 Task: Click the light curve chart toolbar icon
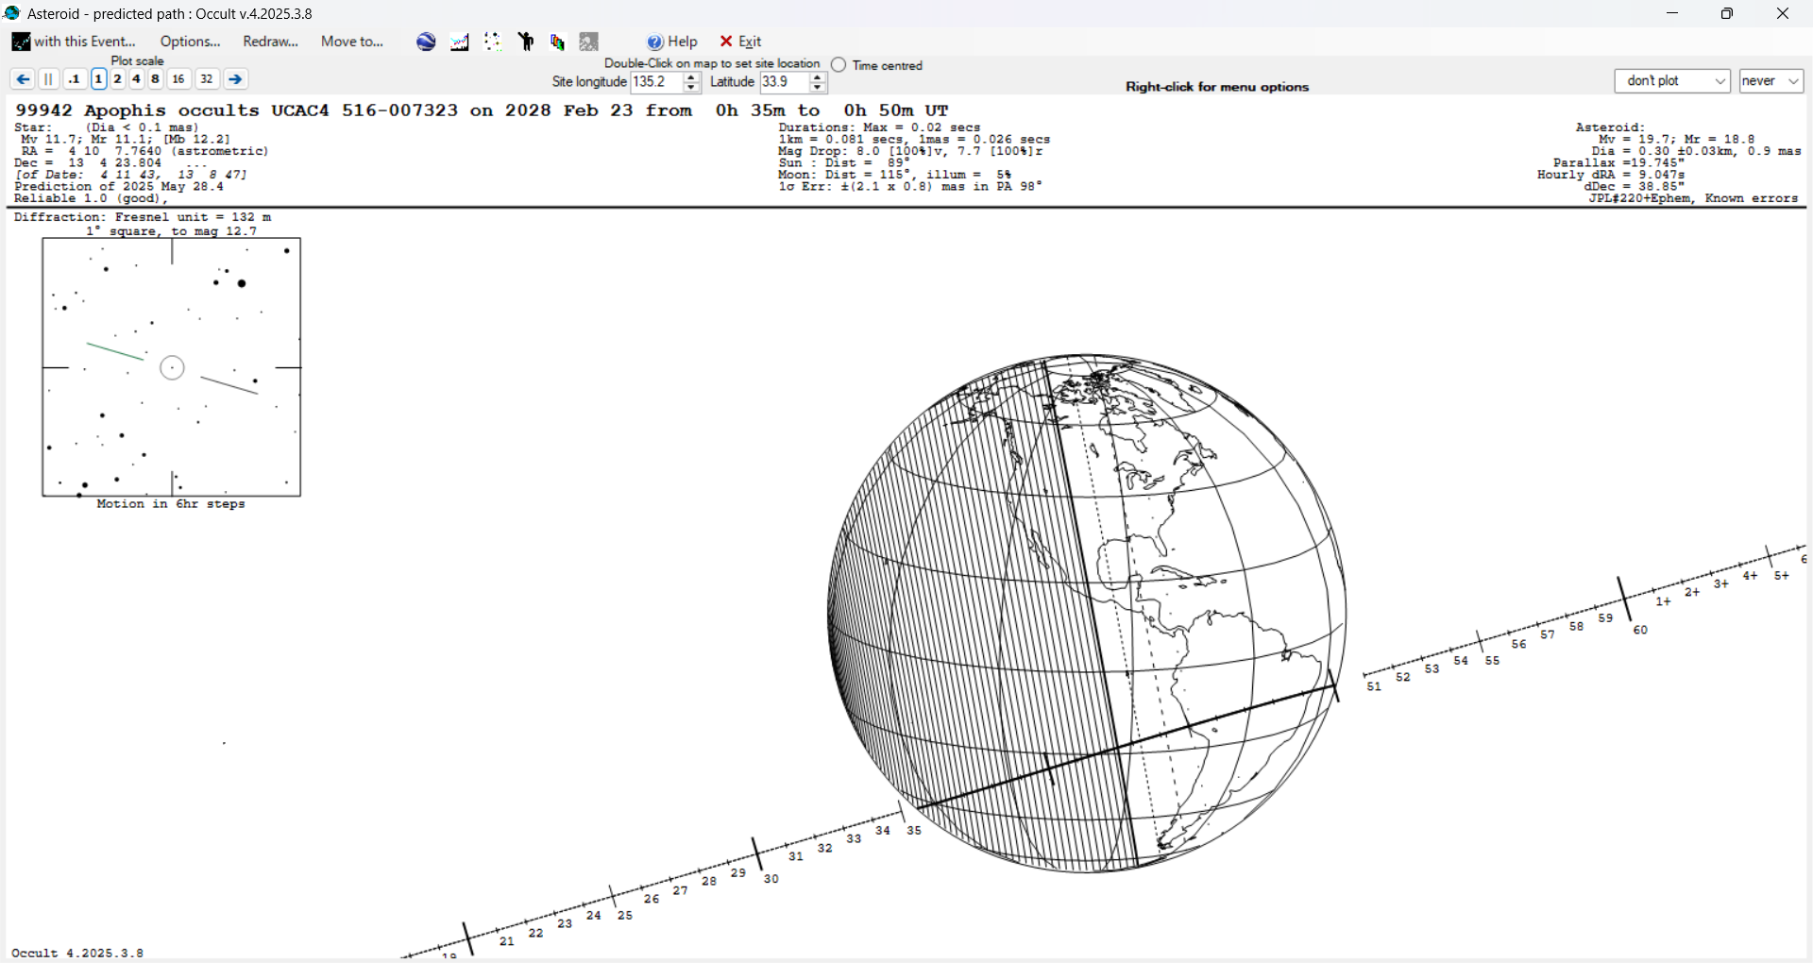coord(460,42)
